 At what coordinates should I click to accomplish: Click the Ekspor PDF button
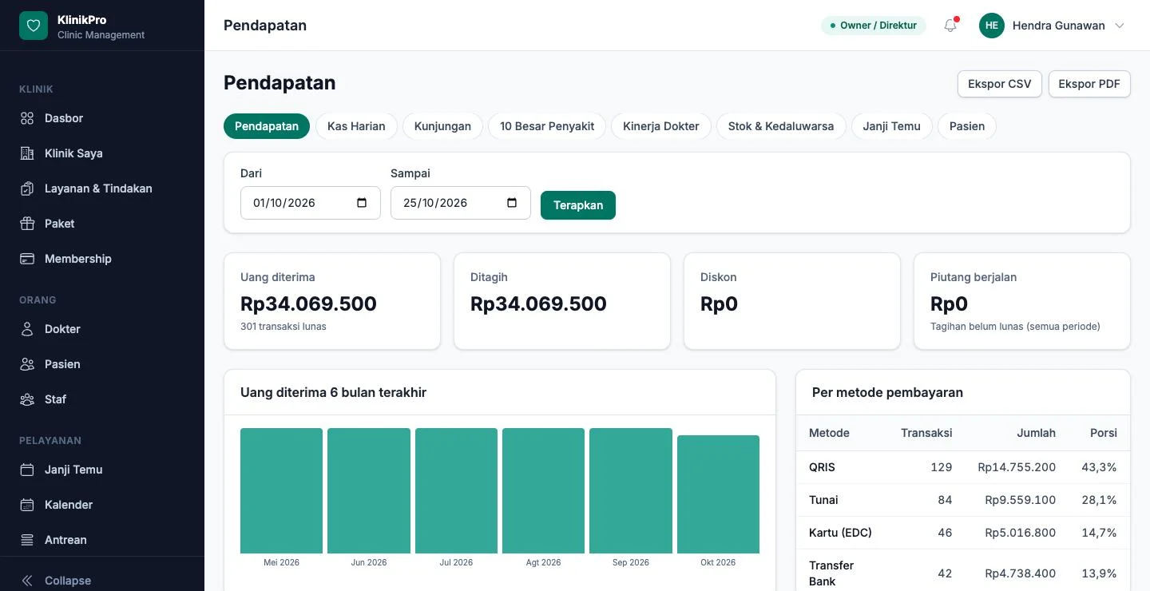tap(1089, 84)
